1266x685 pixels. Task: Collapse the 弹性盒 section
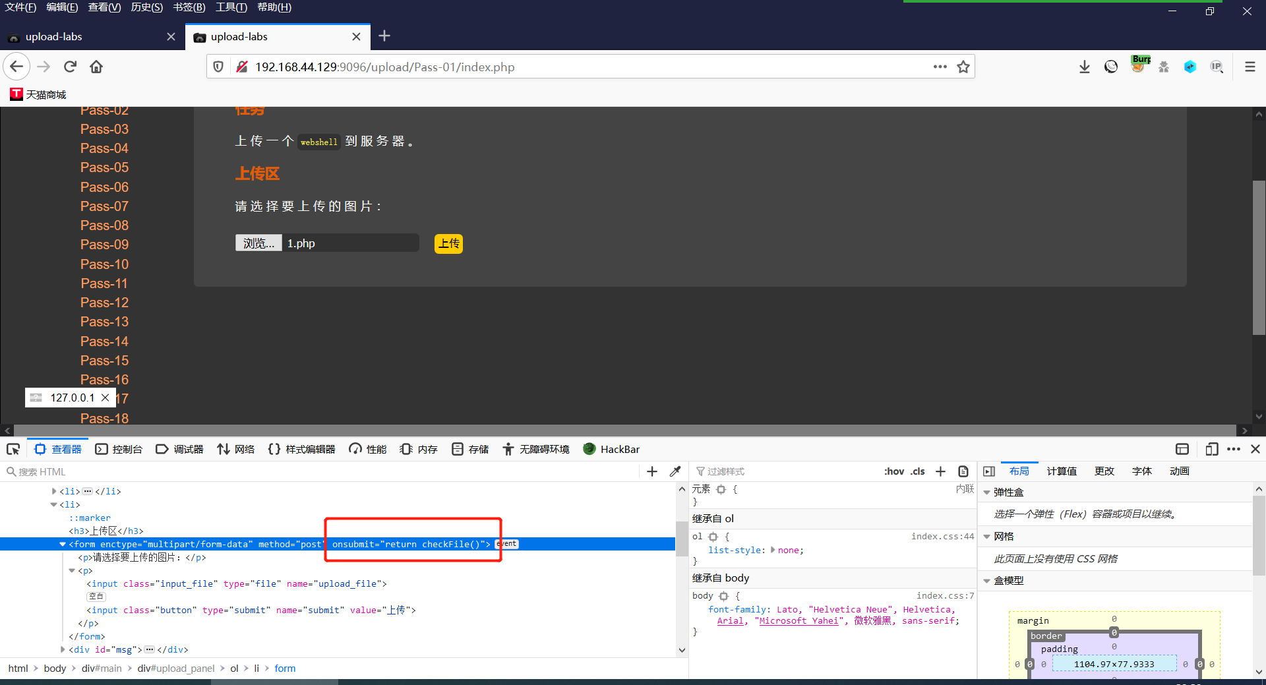[987, 492]
